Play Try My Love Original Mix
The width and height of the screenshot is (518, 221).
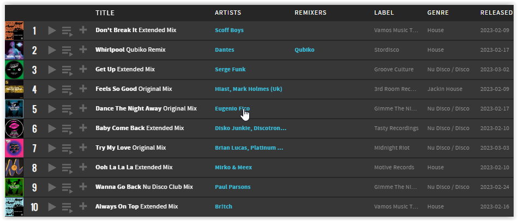click(x=52, y=148)
